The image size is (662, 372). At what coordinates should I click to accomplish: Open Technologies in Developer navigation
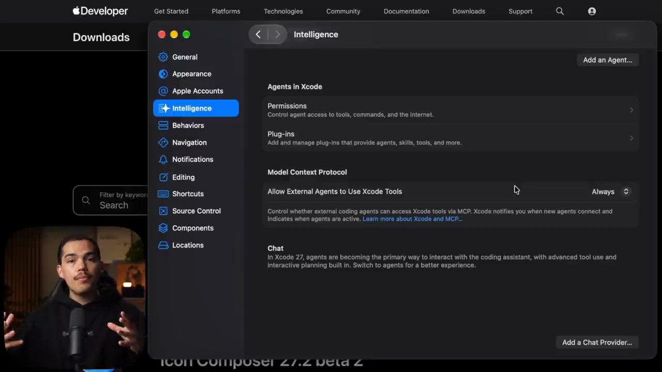[283, 11]
